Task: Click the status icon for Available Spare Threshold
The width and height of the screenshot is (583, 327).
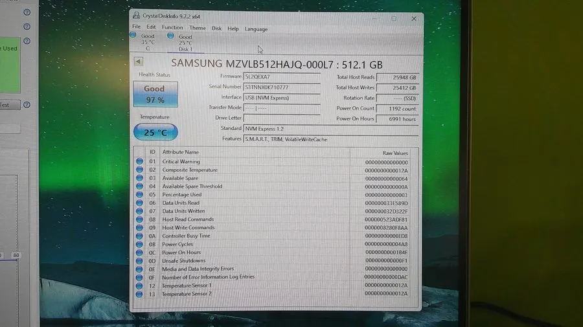Action: (139, 186)
